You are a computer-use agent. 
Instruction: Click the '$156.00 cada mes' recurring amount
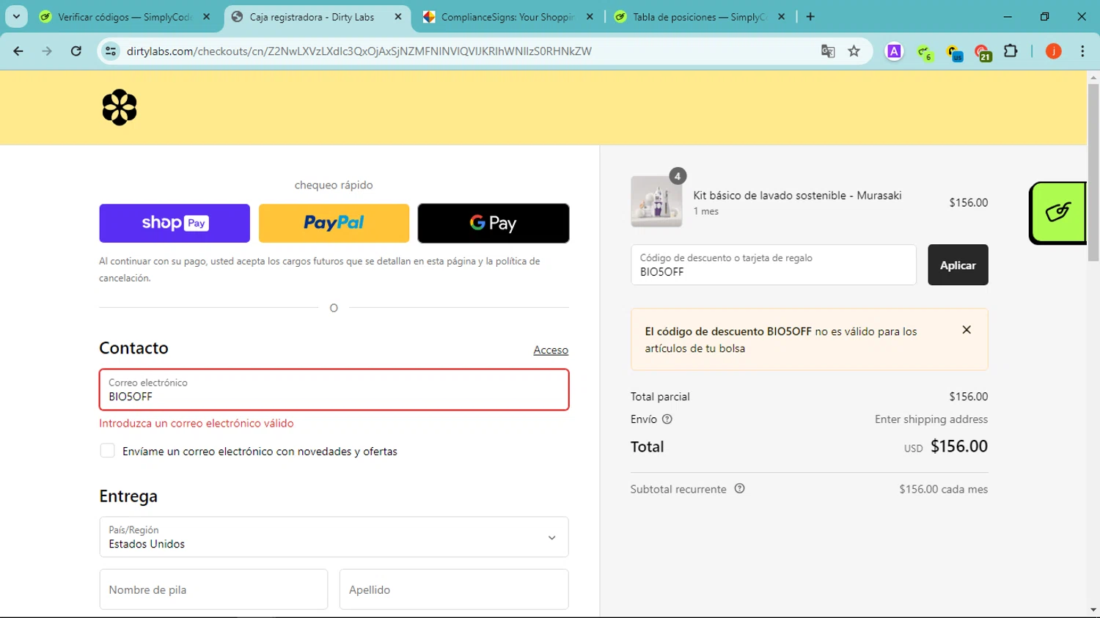point(944,489)
